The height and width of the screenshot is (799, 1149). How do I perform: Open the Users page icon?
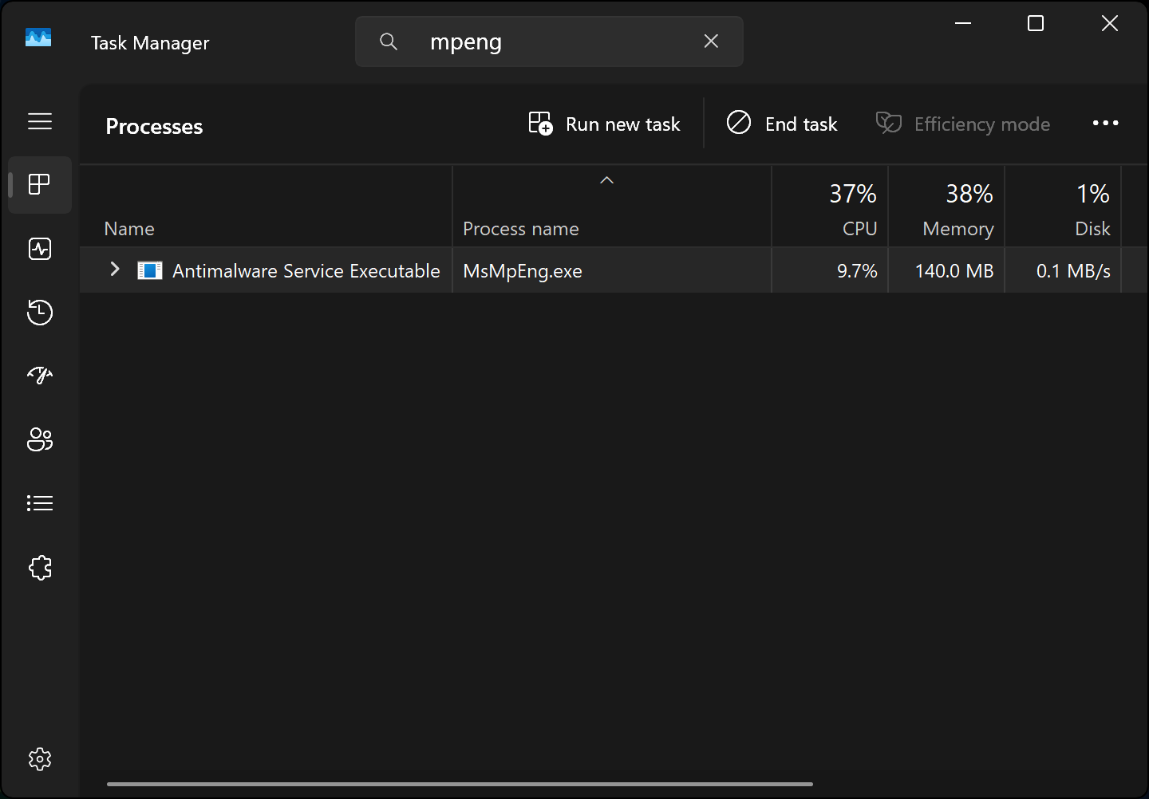coord(40,439)
